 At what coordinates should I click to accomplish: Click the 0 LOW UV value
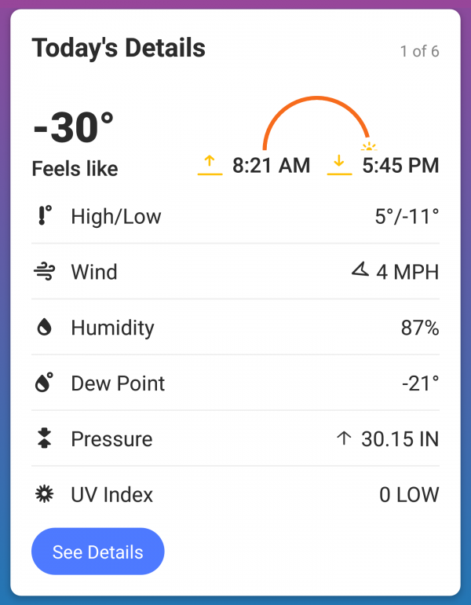tap(409, 495)
